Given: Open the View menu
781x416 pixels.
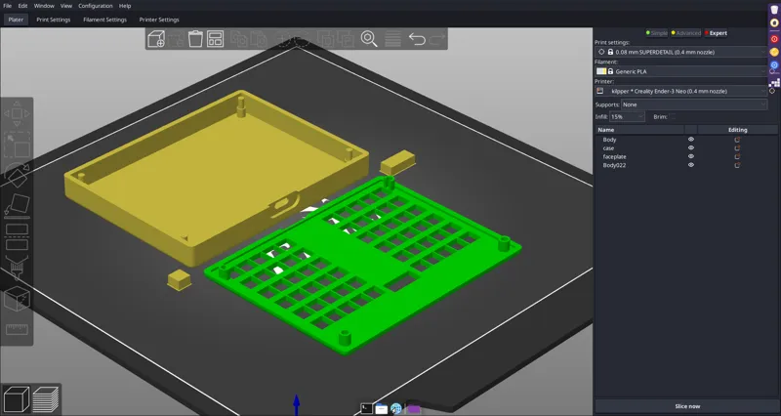Looking at the screenshot, I should pyautogui.click(x=66, y=6).
